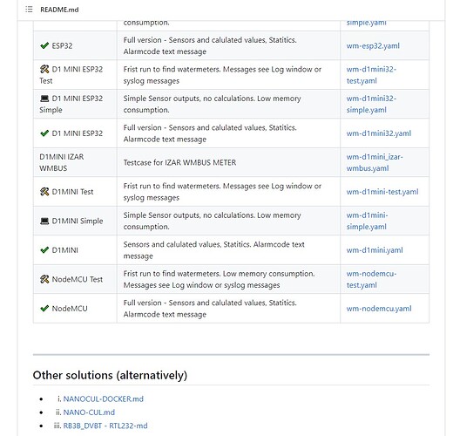Click the tools icon beside NodeMCU Test
Screen dimensions: 453x436
tap(44, 279)
